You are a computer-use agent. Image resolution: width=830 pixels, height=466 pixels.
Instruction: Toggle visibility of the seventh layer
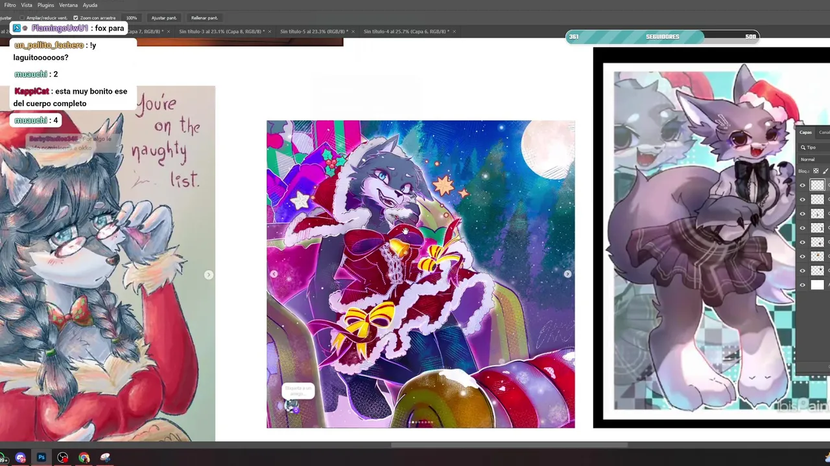click(x=803, y=271)
